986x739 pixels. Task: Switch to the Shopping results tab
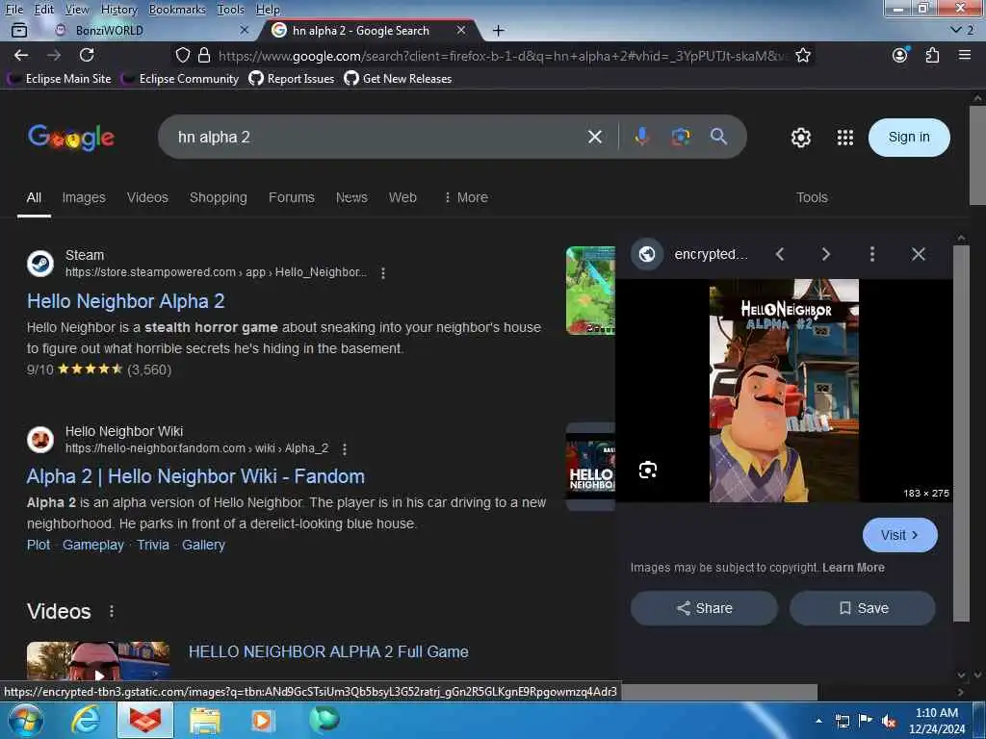pyautogui.click(x=219, y=197)
